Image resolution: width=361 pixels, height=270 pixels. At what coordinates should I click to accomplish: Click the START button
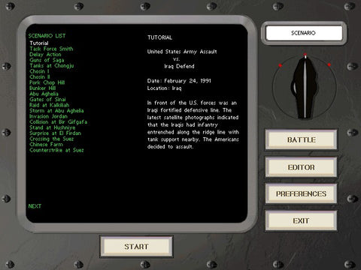pos(136,247)
